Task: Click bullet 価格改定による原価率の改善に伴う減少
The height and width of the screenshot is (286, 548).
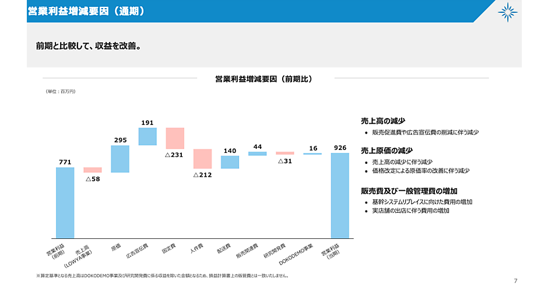Action: [x=421, y=171]
